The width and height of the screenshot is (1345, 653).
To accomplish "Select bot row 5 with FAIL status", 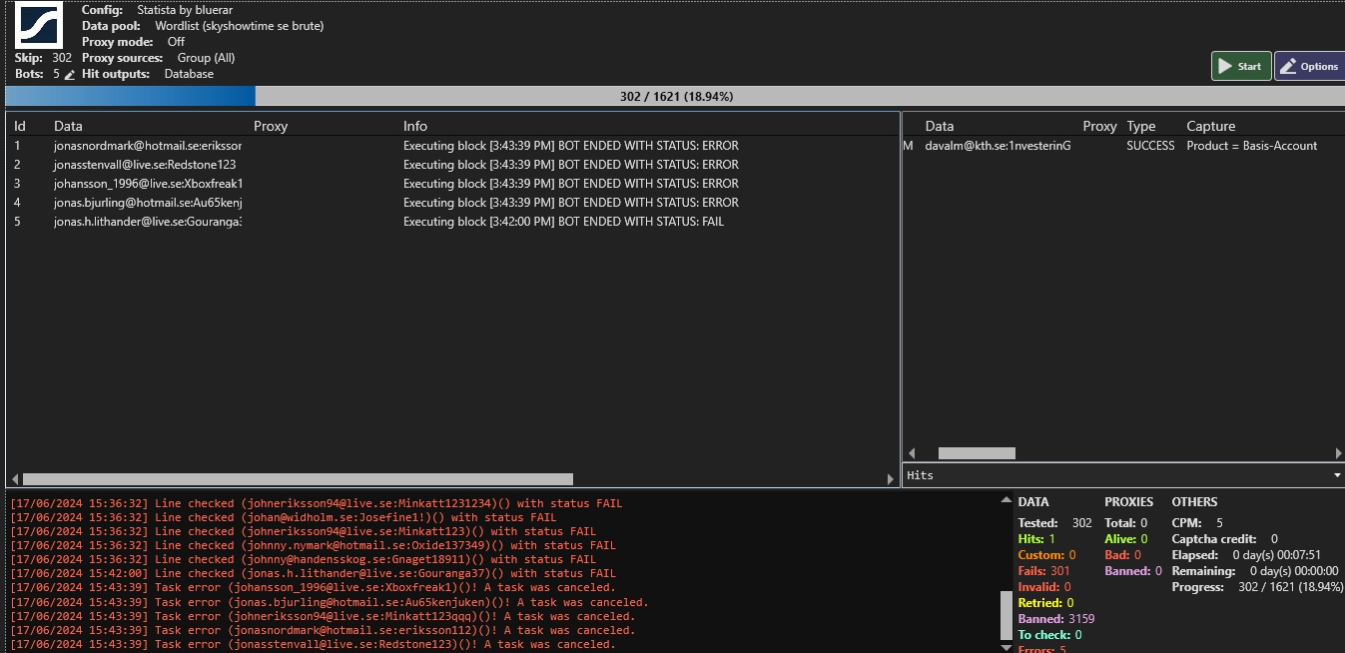I will (399, 222).
